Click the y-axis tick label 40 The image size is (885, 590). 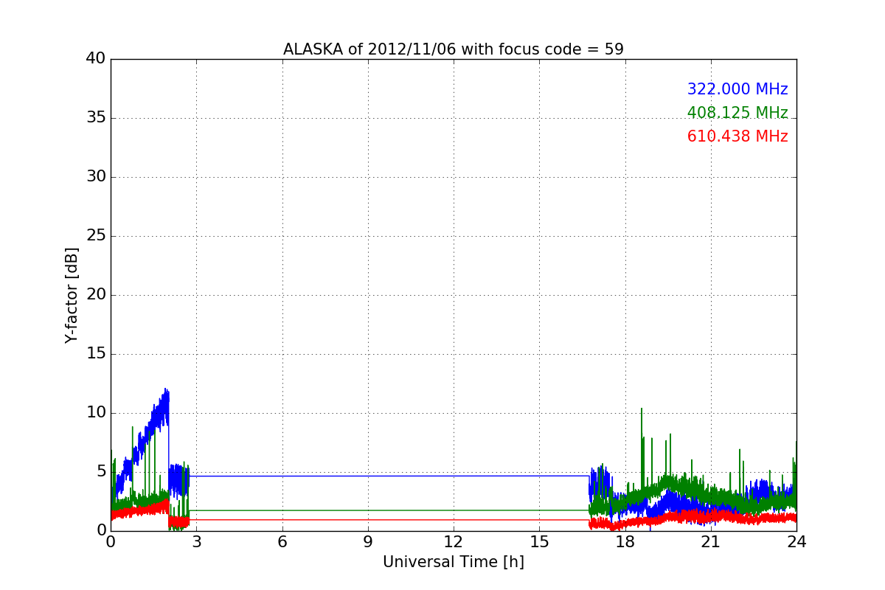(x=96, y=59)
